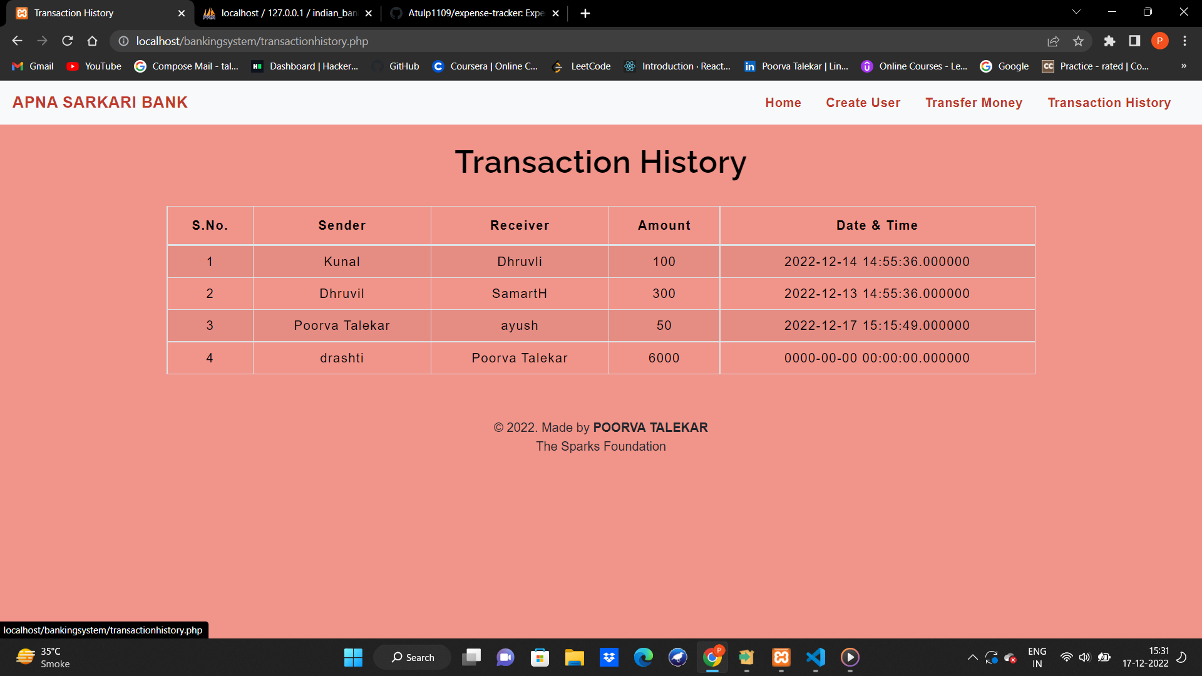Viewport: 1202px width, 676px height.
Task: Reload the Transaction History page
Action: tap(67, 41)
